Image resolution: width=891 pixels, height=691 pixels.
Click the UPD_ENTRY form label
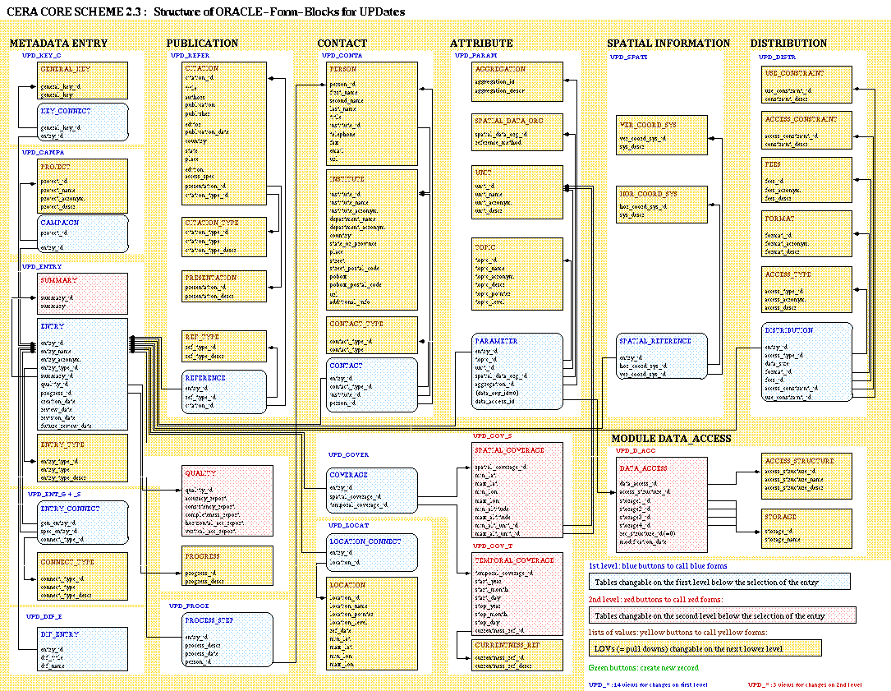pos(42,266)
